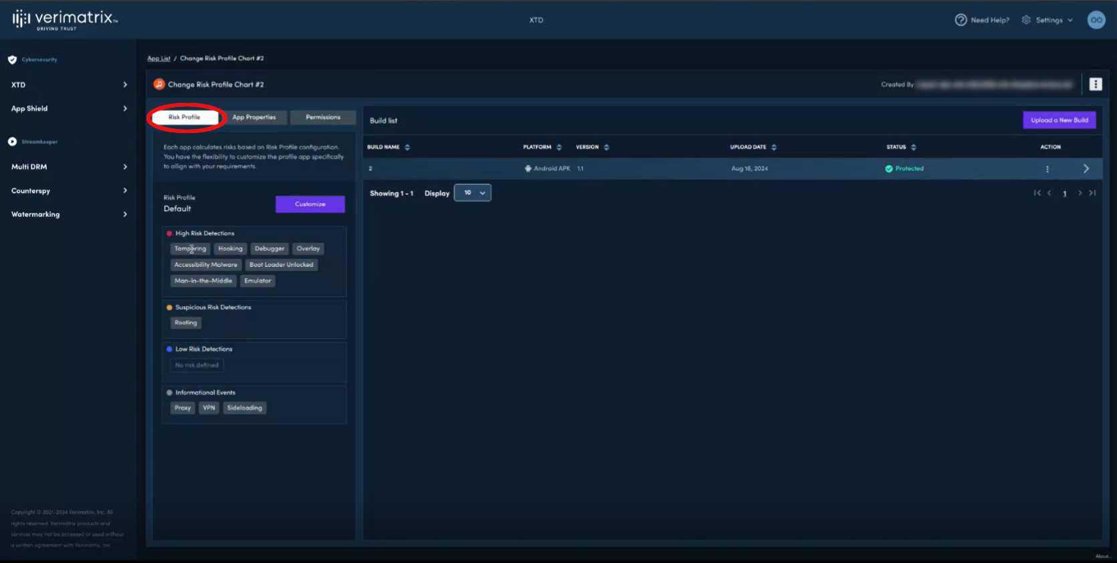Open the Need Help question icon
Screen dimensions: 1117x563
click(x=961, y=20)
